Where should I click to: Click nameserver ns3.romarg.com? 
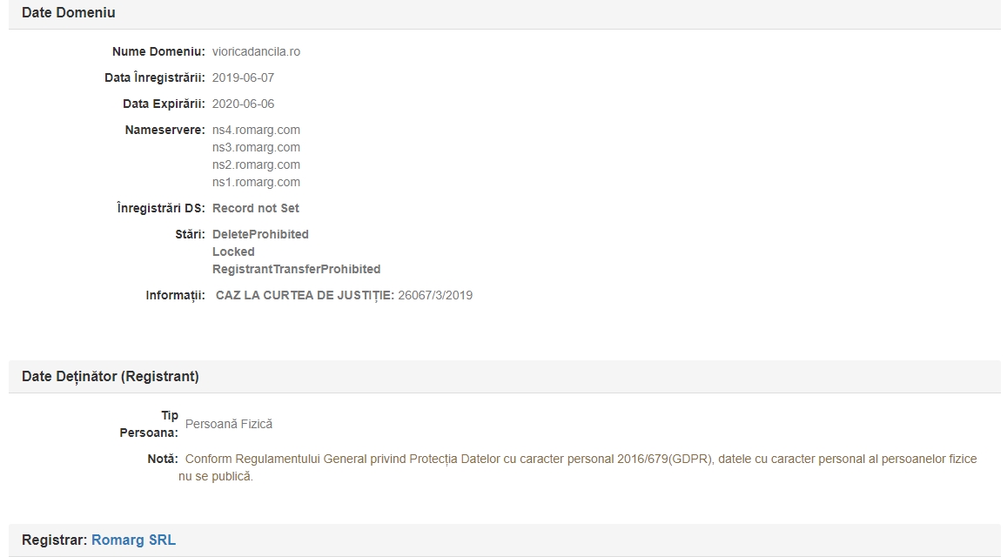tap(256, 147)
